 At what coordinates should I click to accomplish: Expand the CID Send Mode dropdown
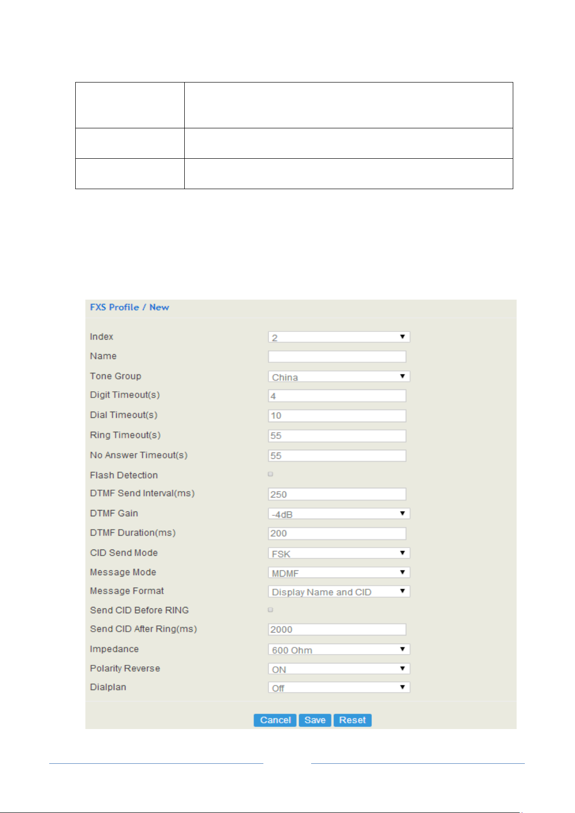pos(339,553)
